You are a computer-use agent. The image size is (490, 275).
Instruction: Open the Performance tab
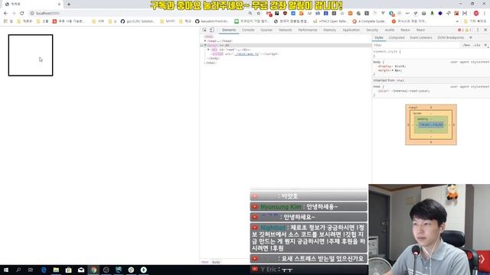[x=308, y=30]
